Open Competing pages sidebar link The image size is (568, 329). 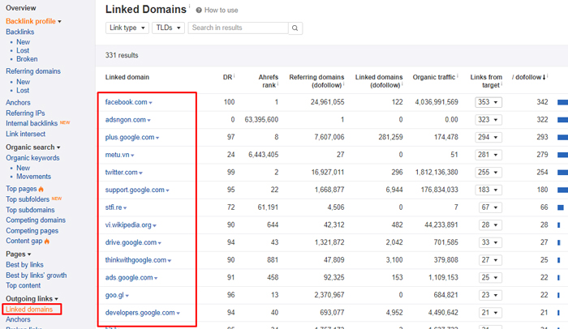tap(32, 231)
